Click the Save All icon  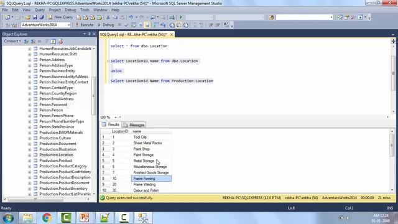click(x=42, y=17)
